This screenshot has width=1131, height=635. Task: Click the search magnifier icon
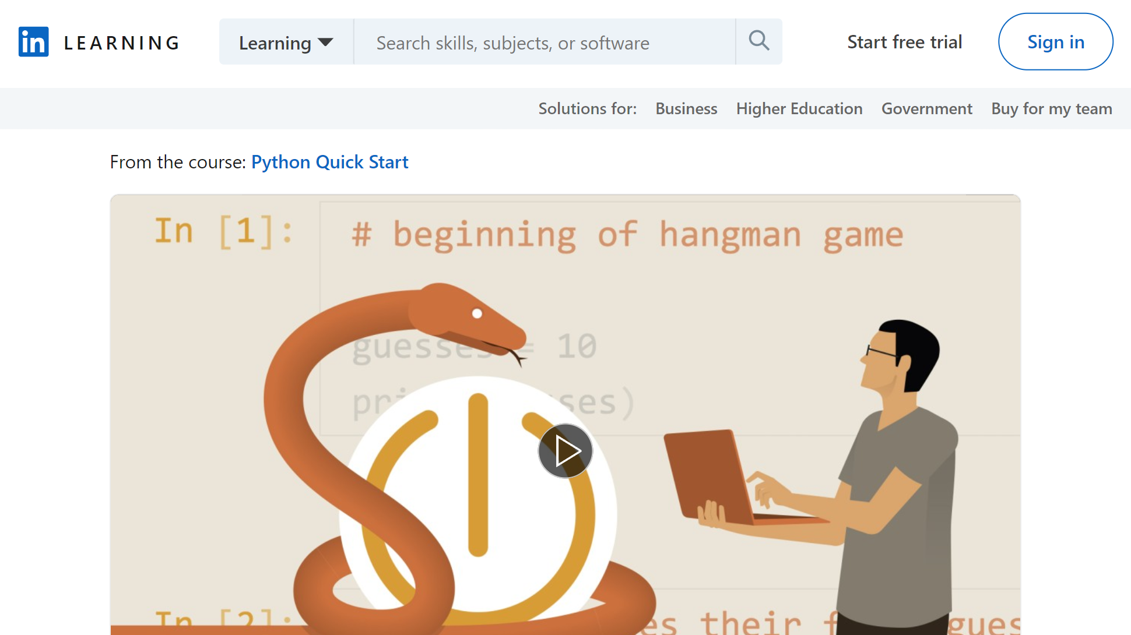click(x=758, y=41)
